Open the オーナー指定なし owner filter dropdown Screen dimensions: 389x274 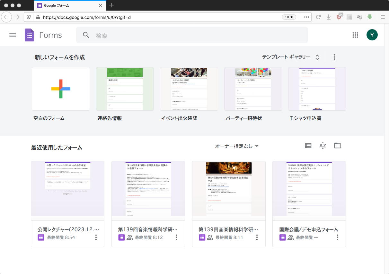237,146
